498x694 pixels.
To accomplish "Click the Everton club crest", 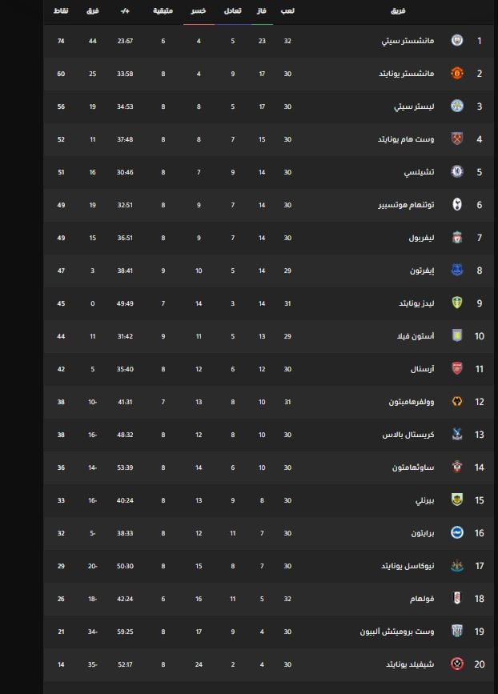I will 457,271.
